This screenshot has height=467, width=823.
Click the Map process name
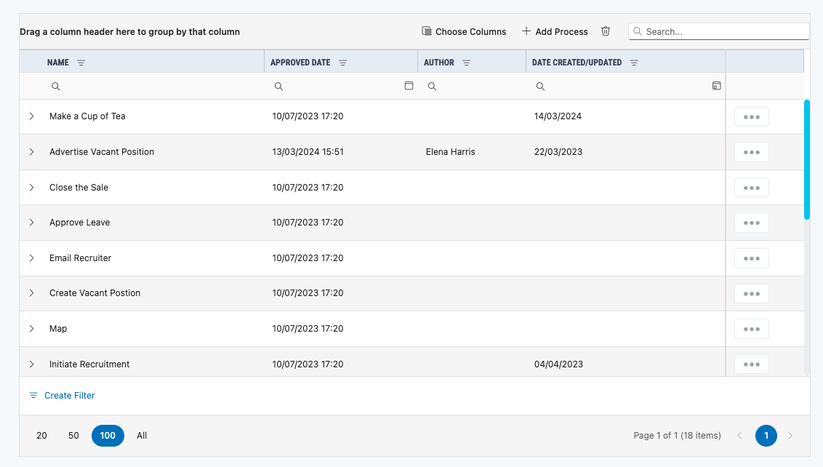click(x=58, y=328)
